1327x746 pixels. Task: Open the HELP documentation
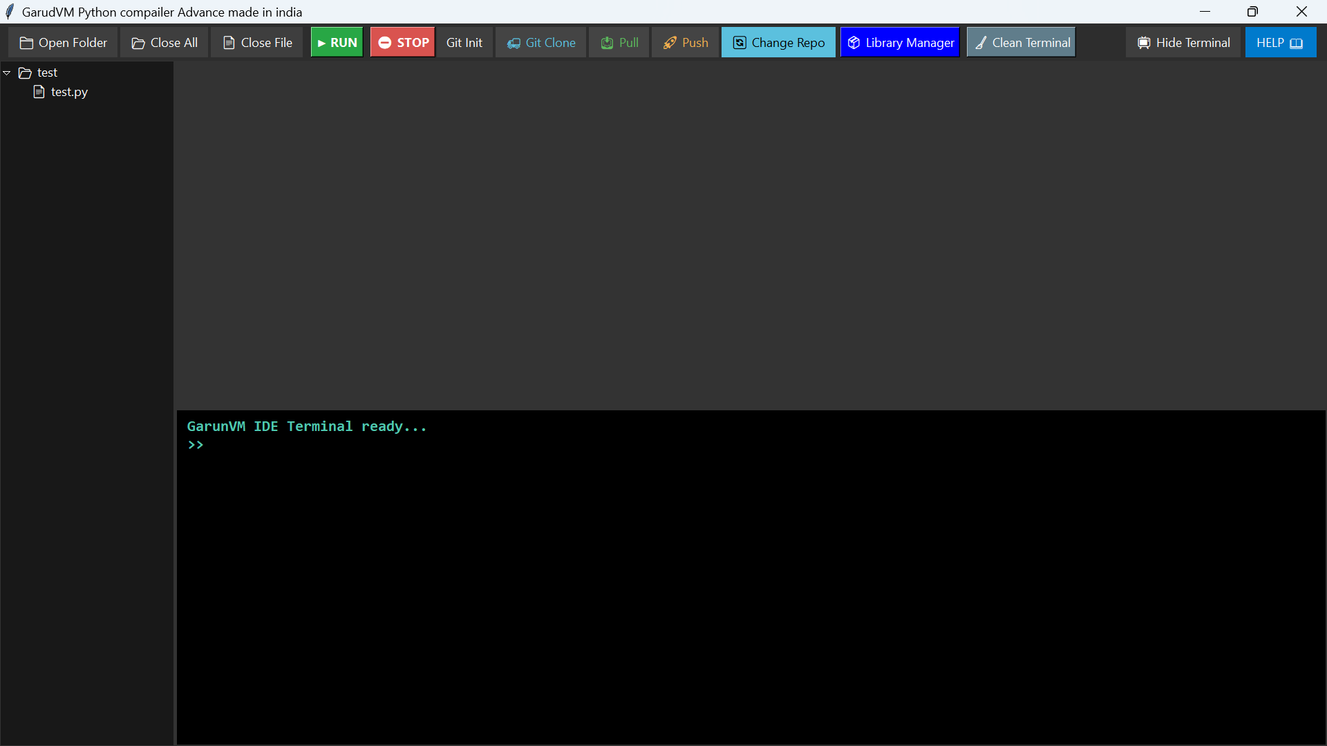pos(1280,42)
